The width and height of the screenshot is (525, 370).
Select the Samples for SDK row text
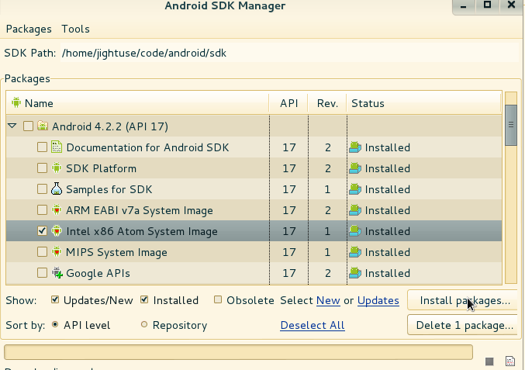point(109,189)
